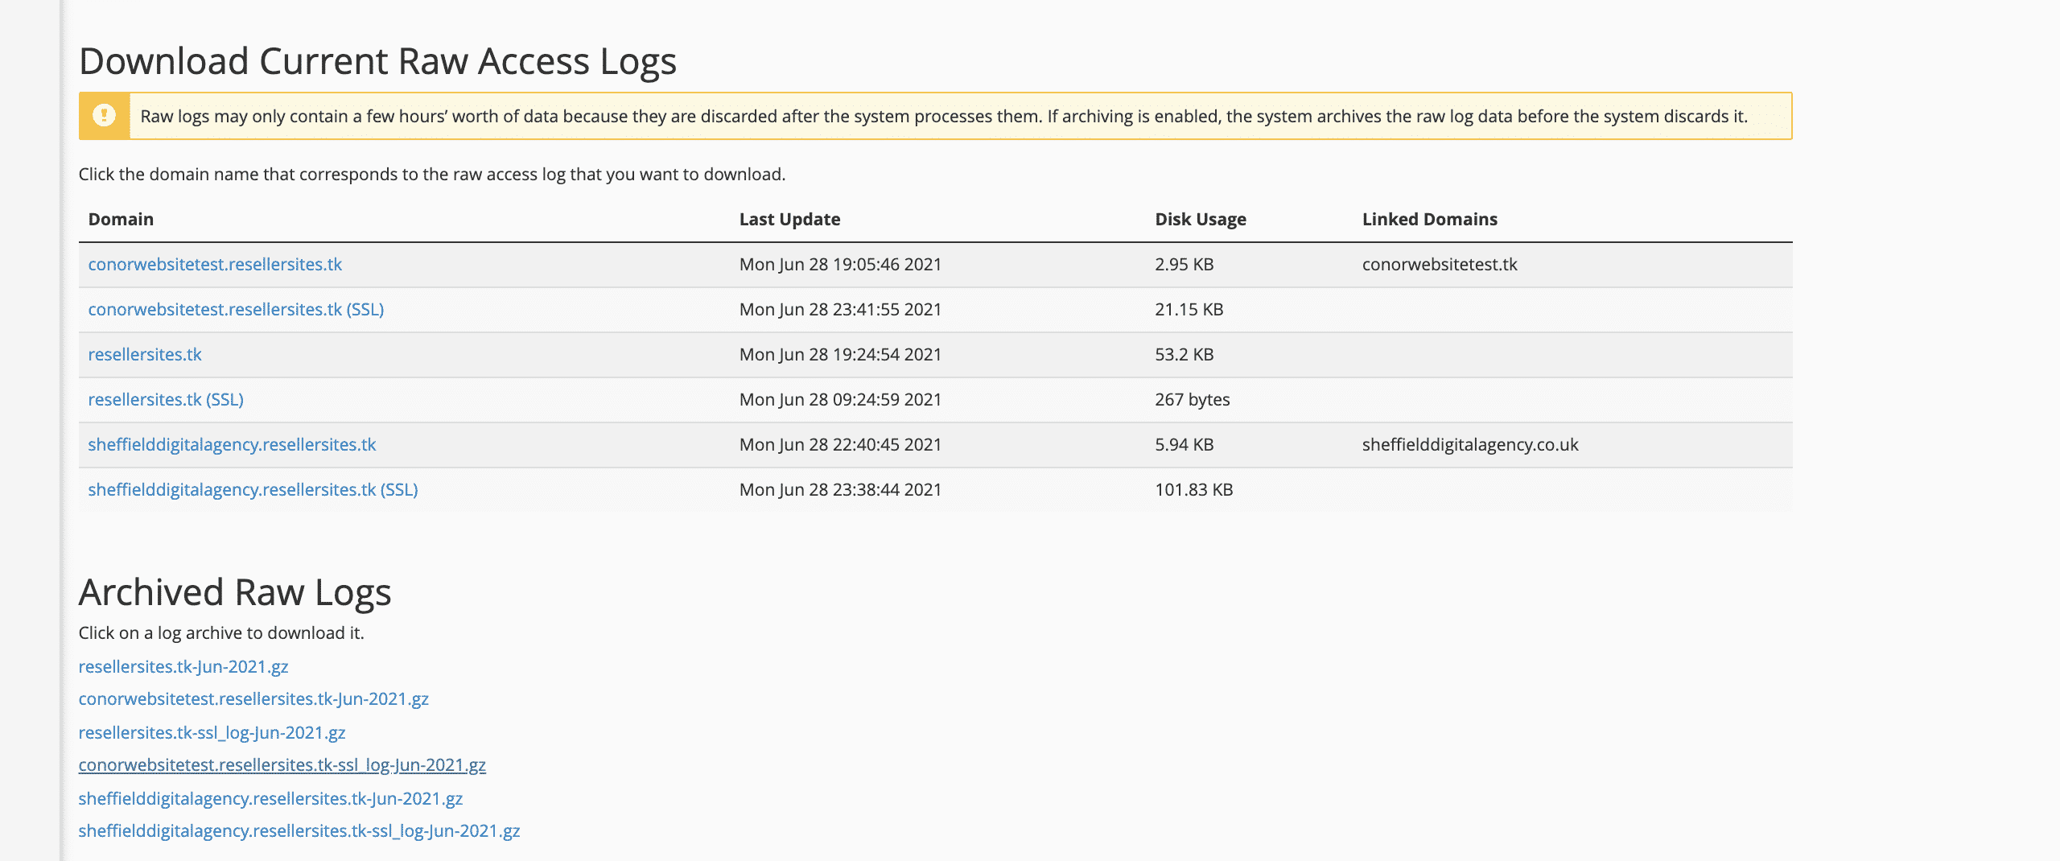The width and height of the screenshot is (2060, 861).
Task: Click the 267 bytes disk usage value
Action: click(1193, 400)
